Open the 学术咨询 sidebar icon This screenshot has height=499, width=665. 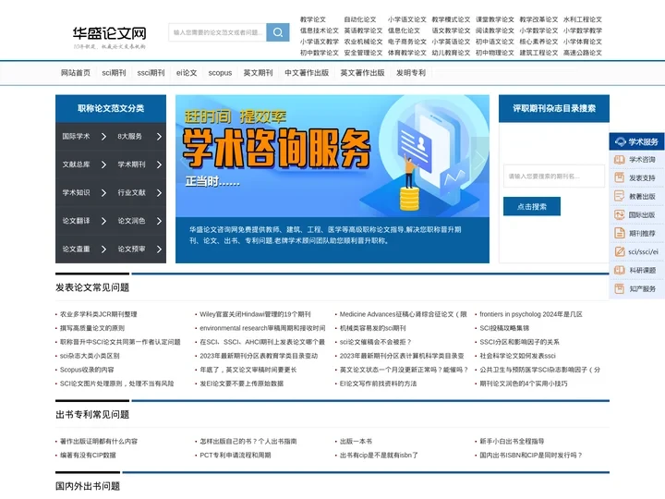[620, 160]
